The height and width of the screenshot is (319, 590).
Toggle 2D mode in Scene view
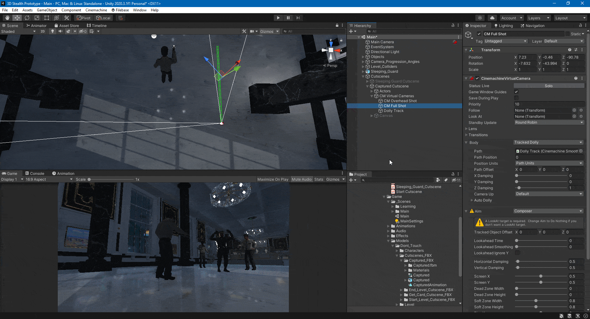(x=43, y=31)
